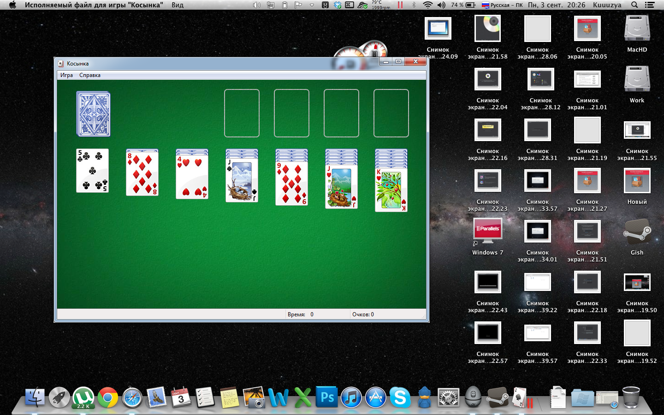664x415 pixels.
Task: Toggle the Bluetooth menu bar icon
Action: coord(413,5)
